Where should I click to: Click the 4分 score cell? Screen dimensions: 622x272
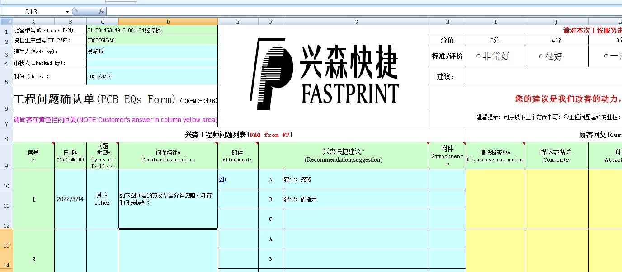click(556, 40)
